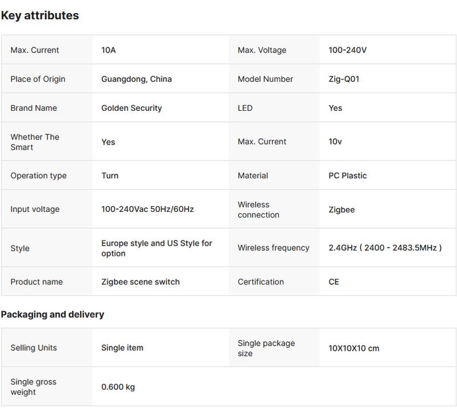The height and width of the screenshot is (409, 457).
Task: Select the "10X10X10 cm" package size value
Action: (x=354, y=348)
